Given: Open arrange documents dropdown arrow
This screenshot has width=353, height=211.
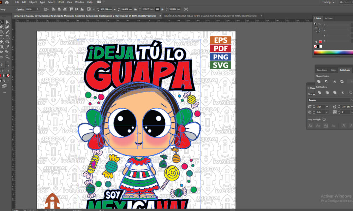Looking at the screenshot, I should click(103, 2).
